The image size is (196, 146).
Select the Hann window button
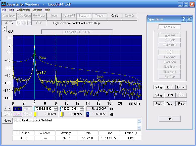[x=170, y=52]
